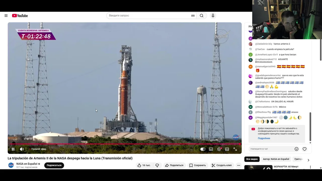This screenshot has width=322, height=181.
Task: Click @matiasmorales6712 avatar in chat
Action: click(250, 60)
